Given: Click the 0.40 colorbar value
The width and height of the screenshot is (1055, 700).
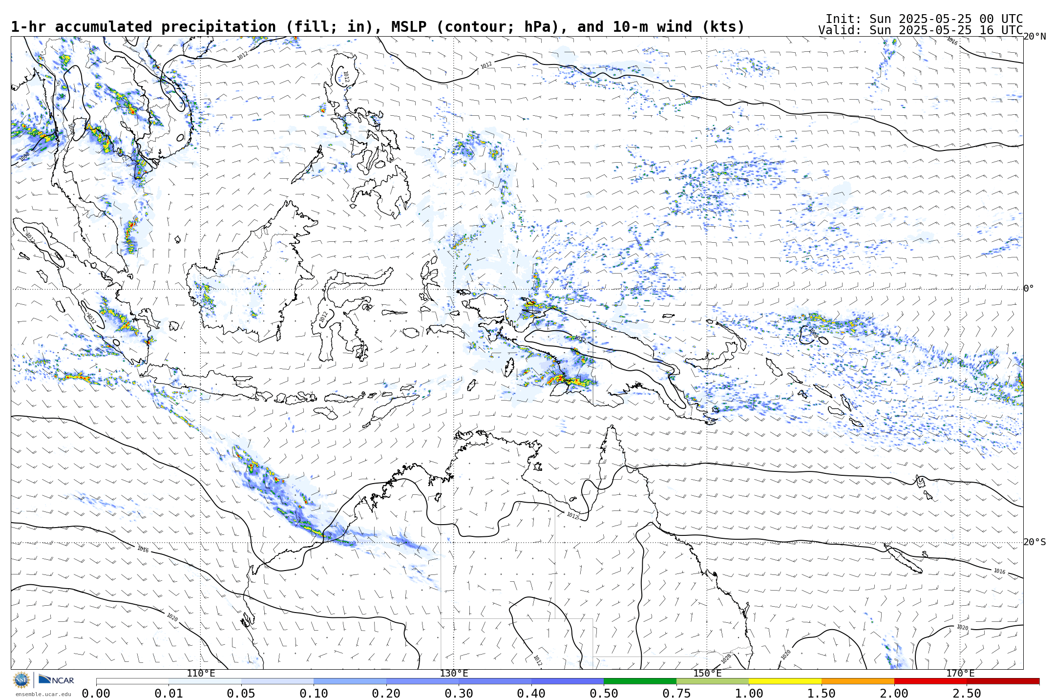Looking at the screenshot, I should coord(531,694).
